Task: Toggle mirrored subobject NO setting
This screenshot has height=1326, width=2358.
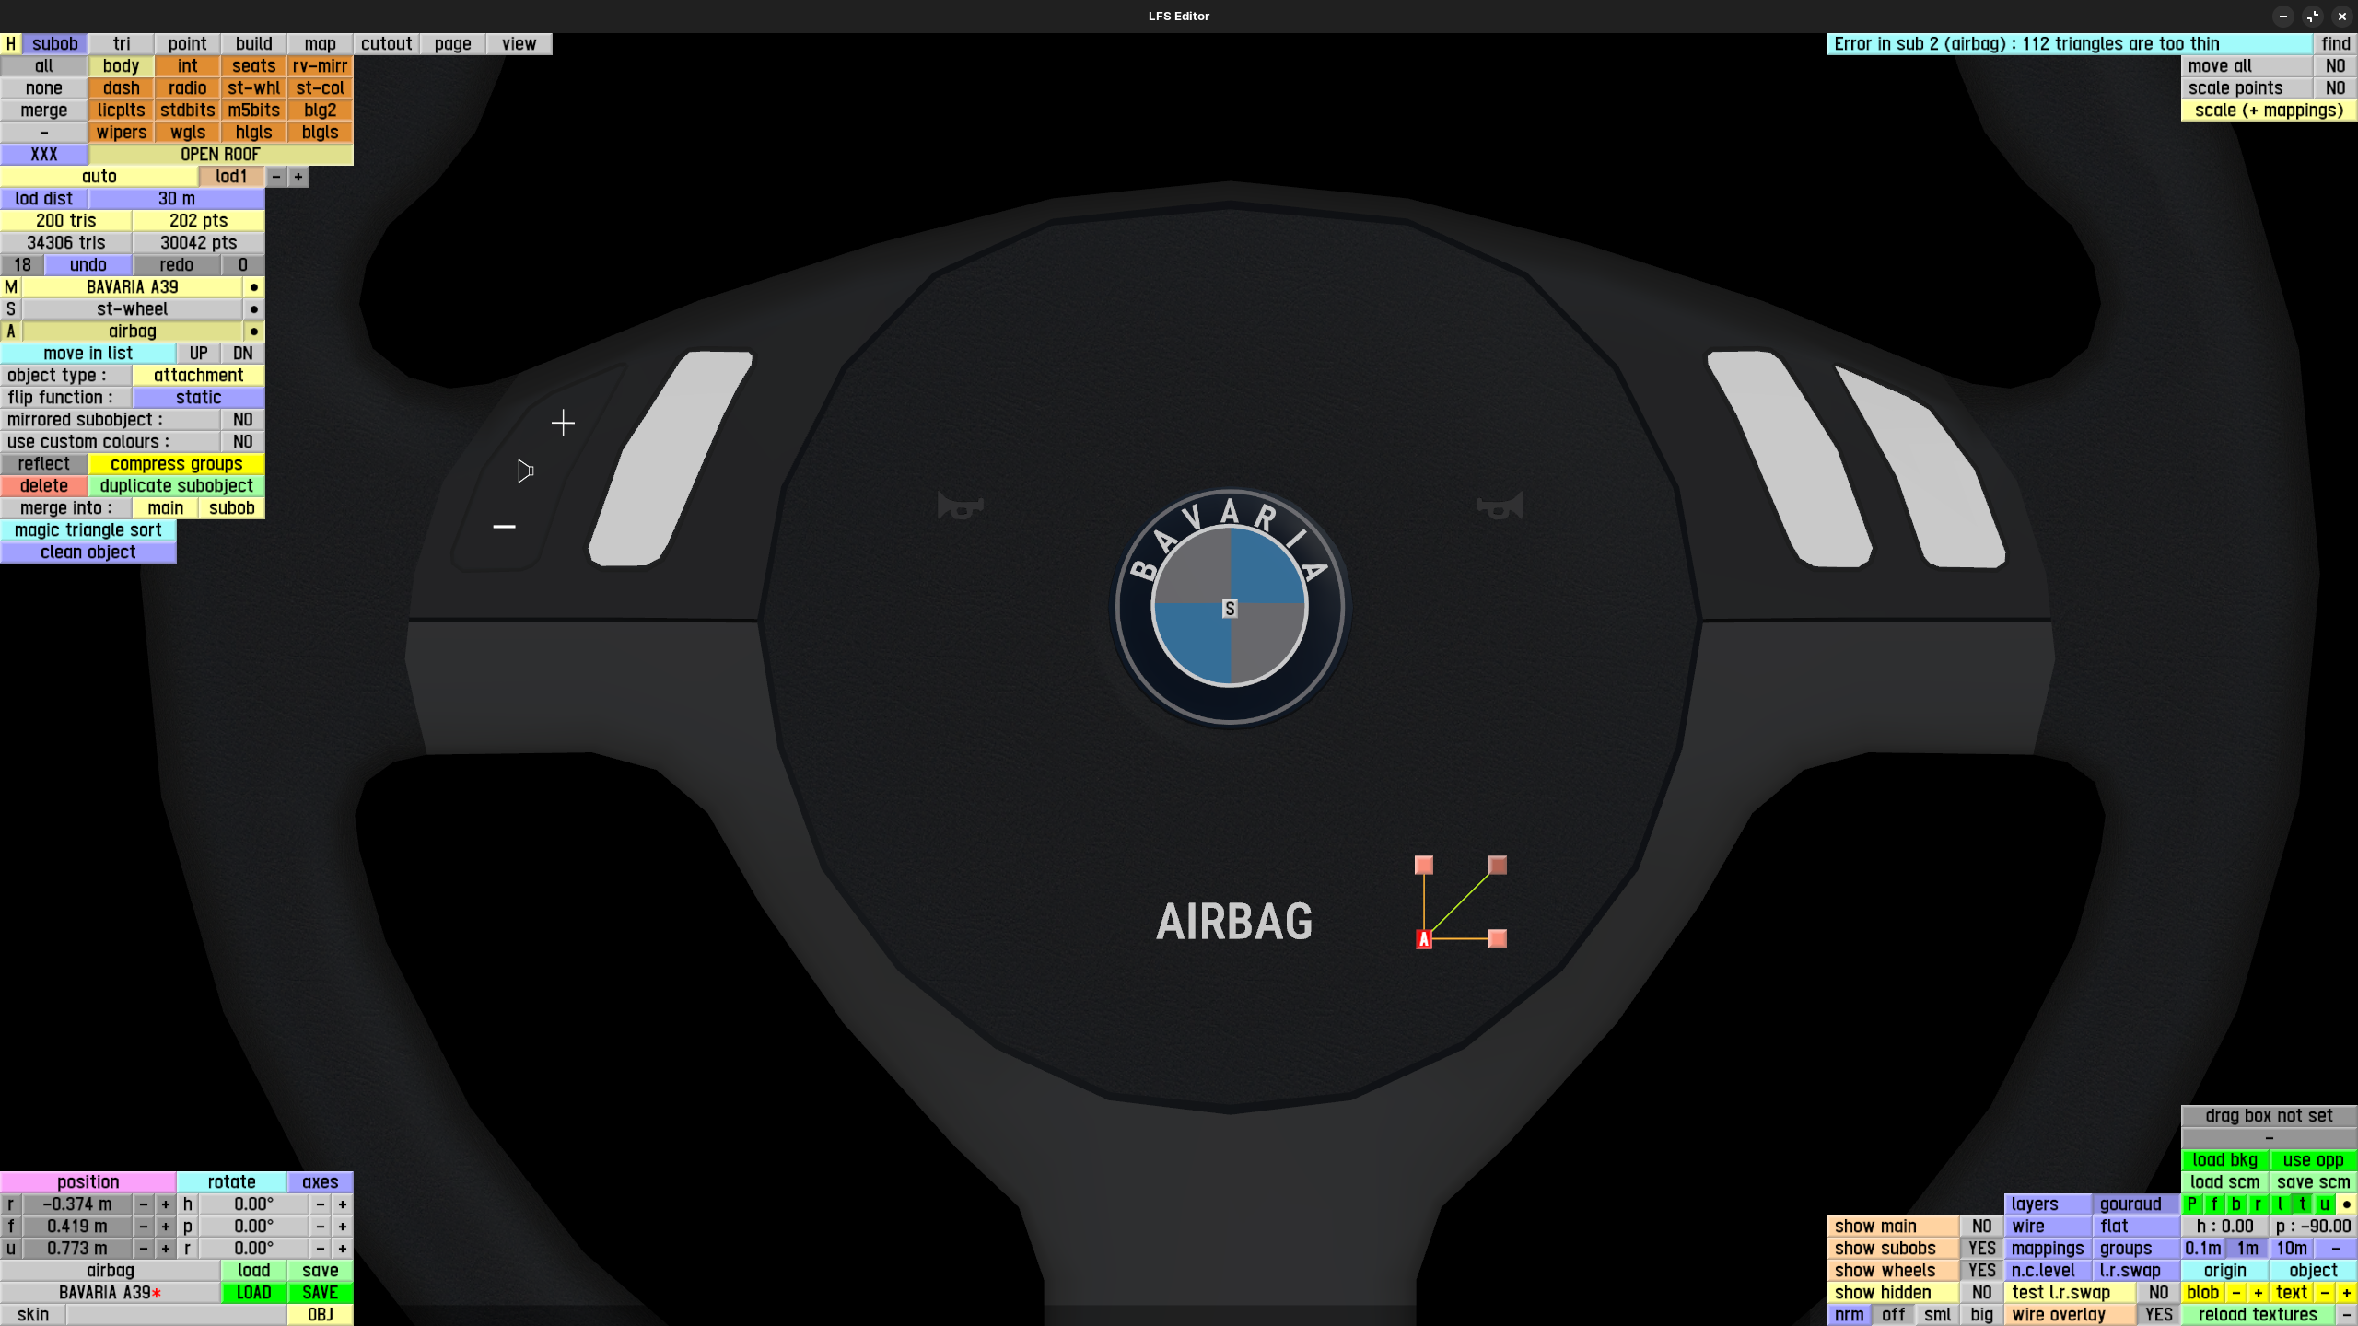Action: 242,420
